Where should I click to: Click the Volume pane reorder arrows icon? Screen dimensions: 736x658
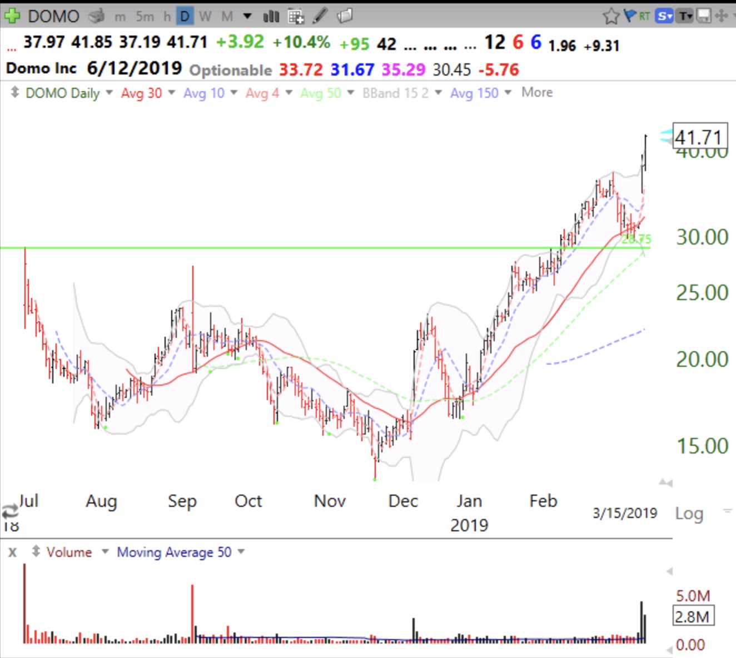click(x=36, y=551)
